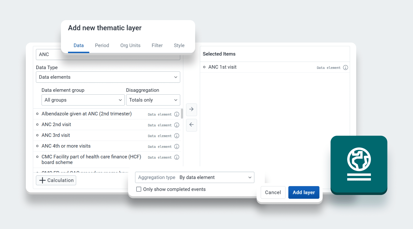Switch to the Data tab
Image resolution: width=413 pixels, height=229 pixels.
tap(78, 46)
